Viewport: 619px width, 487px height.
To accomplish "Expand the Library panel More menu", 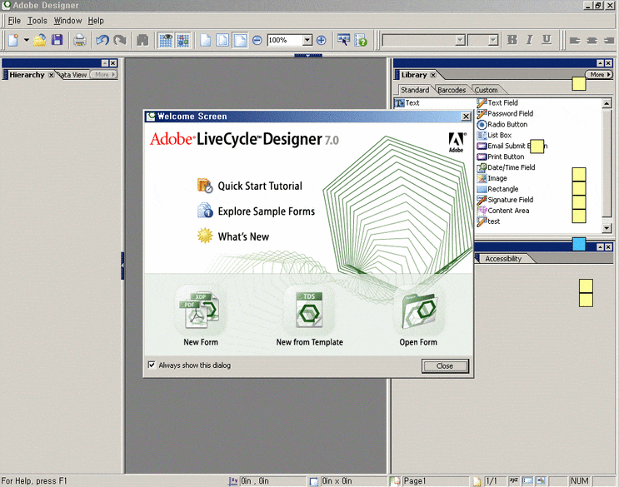I will 599,75.
